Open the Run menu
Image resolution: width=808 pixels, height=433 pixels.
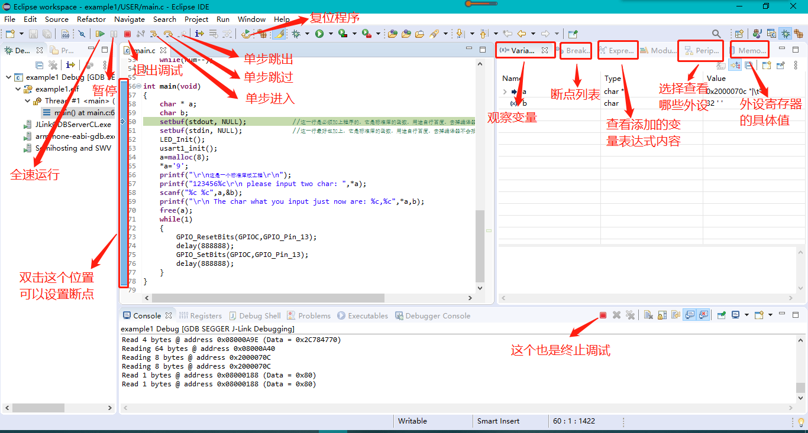223,19
